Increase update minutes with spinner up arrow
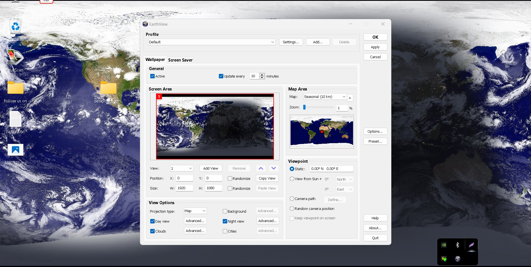531x267 pixels. point(262,75)
